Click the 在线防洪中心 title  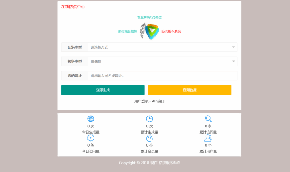(x=73, y=7)
